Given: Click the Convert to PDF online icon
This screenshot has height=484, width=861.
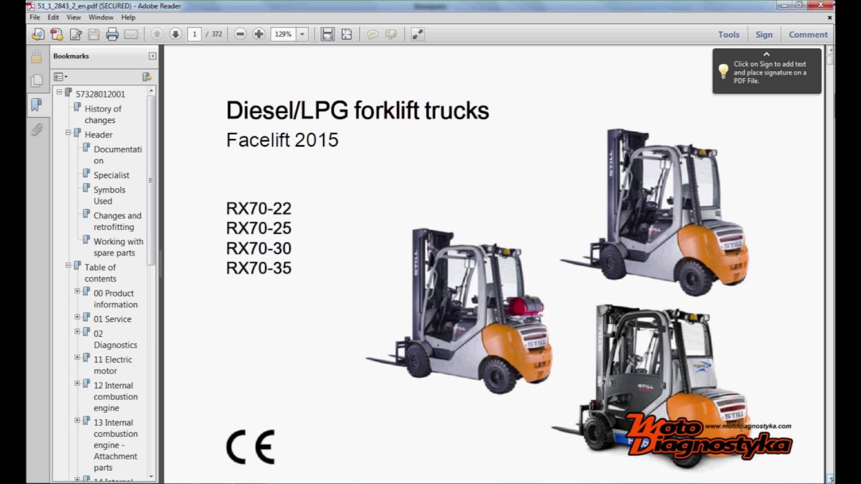Looking at the screenshot, I should pyautogui.click(x=38, y=34).
